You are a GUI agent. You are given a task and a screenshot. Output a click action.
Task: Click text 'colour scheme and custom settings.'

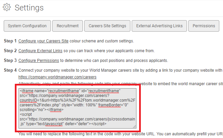pos(102,41)
